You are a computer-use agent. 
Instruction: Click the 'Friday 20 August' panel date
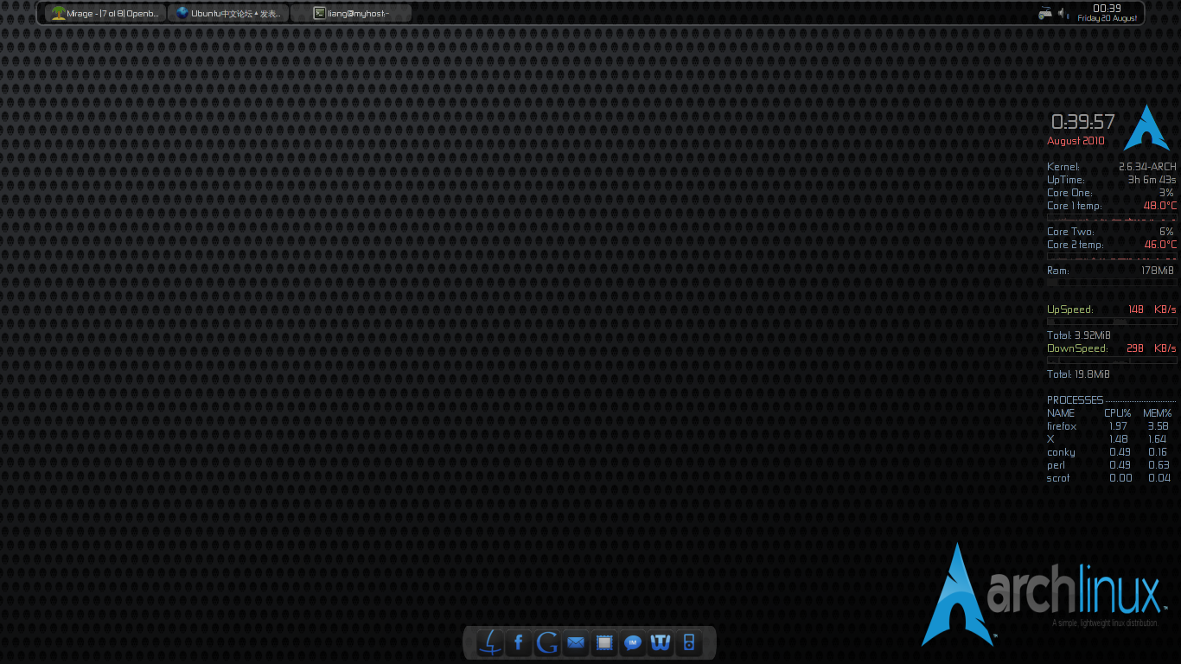(1108, 18)
